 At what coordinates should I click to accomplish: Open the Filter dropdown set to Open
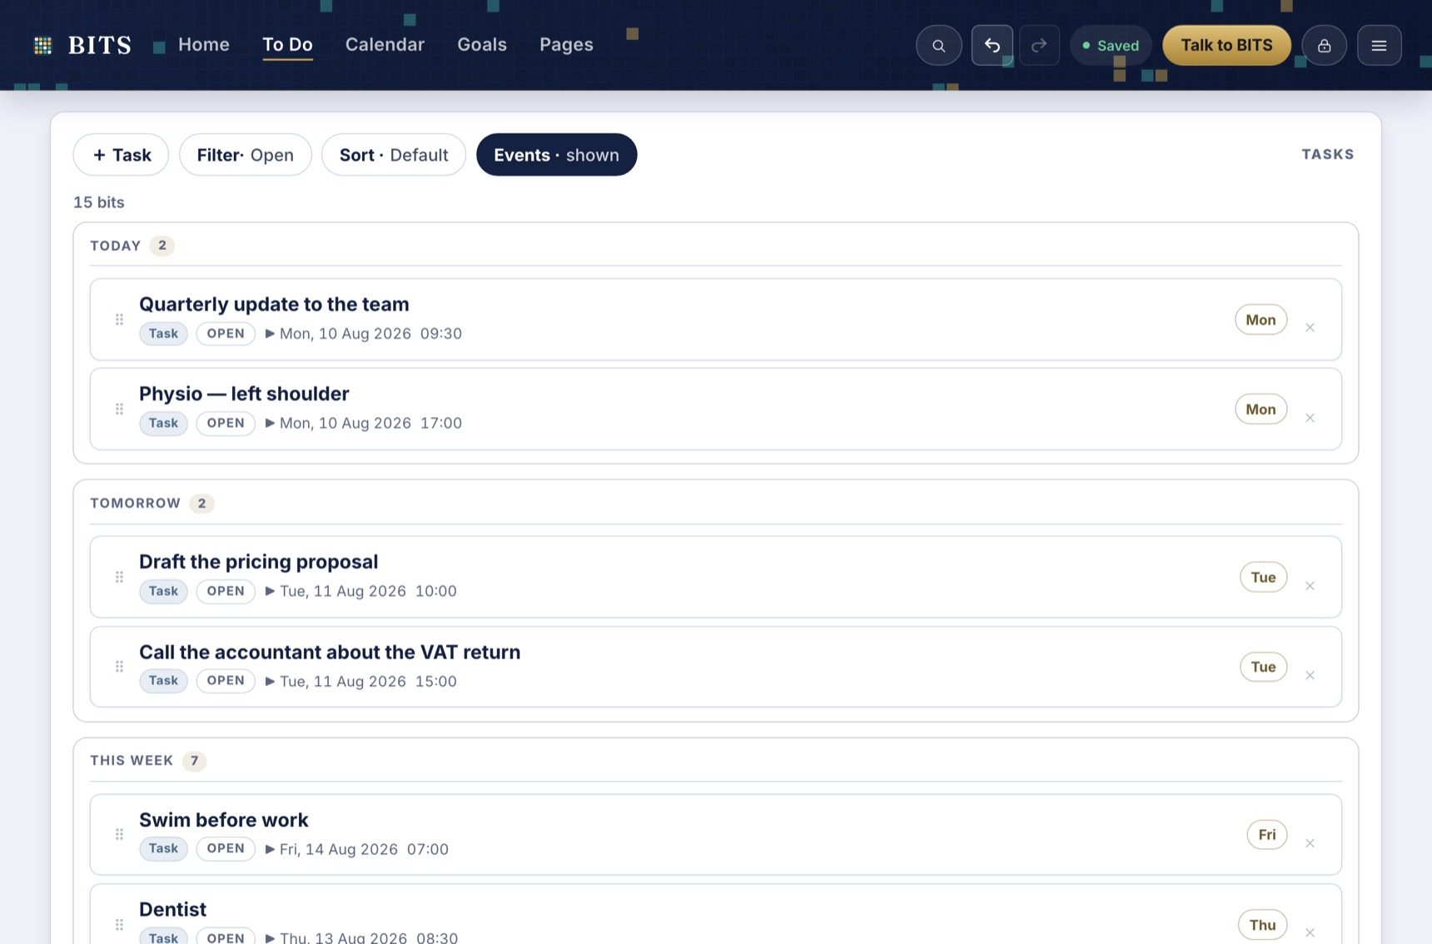click(x=246, y=155)
